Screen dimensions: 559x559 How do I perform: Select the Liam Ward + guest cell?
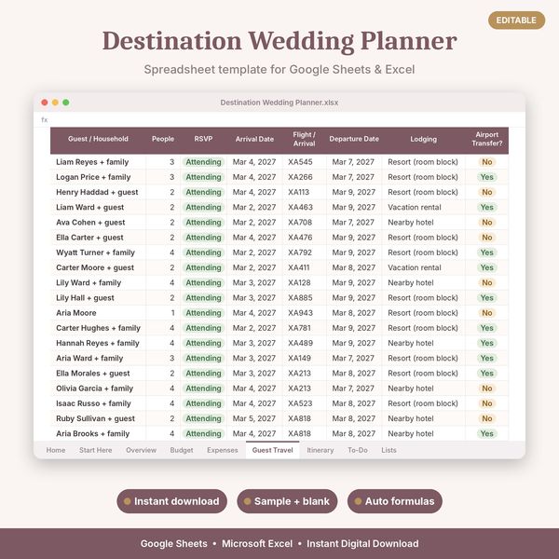98,207
